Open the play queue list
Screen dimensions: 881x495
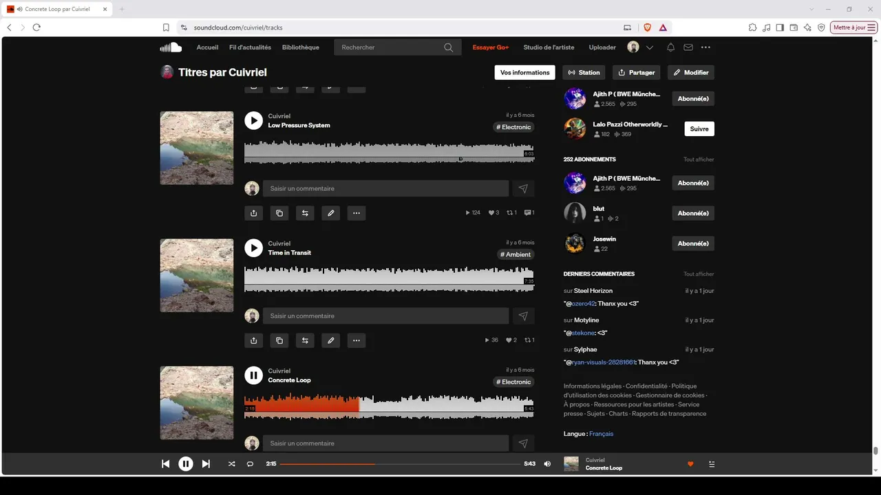tap(712, 464)
